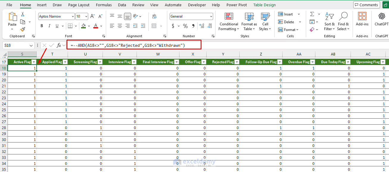Screen dimensions: 389x172
Task: Open Find & Select menu
Action: pyautogui.click(x=343, y=22)
